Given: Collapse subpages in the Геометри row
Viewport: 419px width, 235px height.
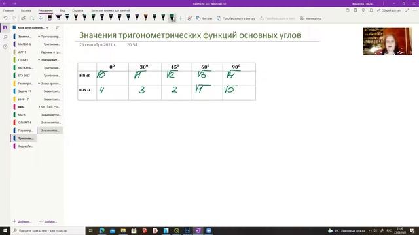Looking at the screenshot, I should 39,84.
